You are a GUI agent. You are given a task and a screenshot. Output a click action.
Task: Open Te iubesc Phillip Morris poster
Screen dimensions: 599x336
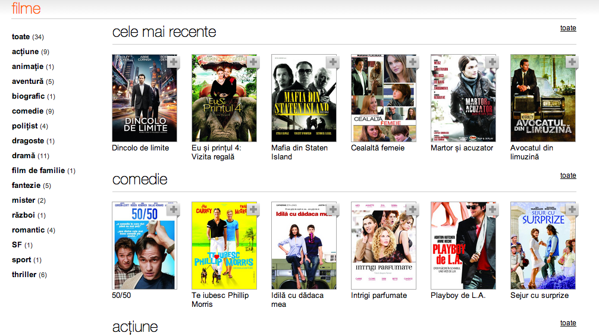click(224, 246)
